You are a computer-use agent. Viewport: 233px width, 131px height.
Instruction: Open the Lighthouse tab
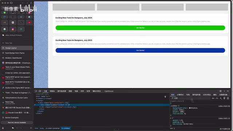pos(109,91)
